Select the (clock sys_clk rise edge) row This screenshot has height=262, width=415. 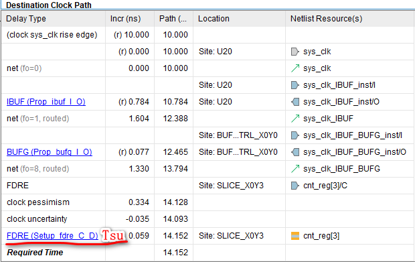click(208, 35)
